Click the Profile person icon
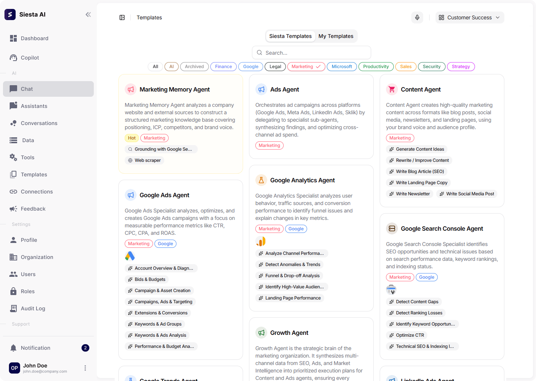Image resolution: width=536 pixels, height=381 pixels. click(13, 240)
